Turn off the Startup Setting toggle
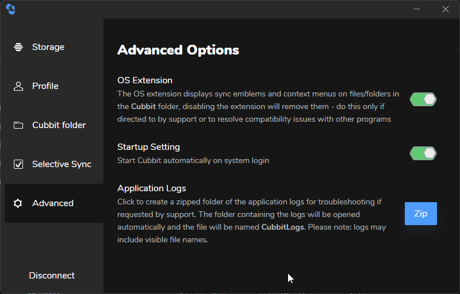This screenshot has width=460, height=294. point(423,153)
